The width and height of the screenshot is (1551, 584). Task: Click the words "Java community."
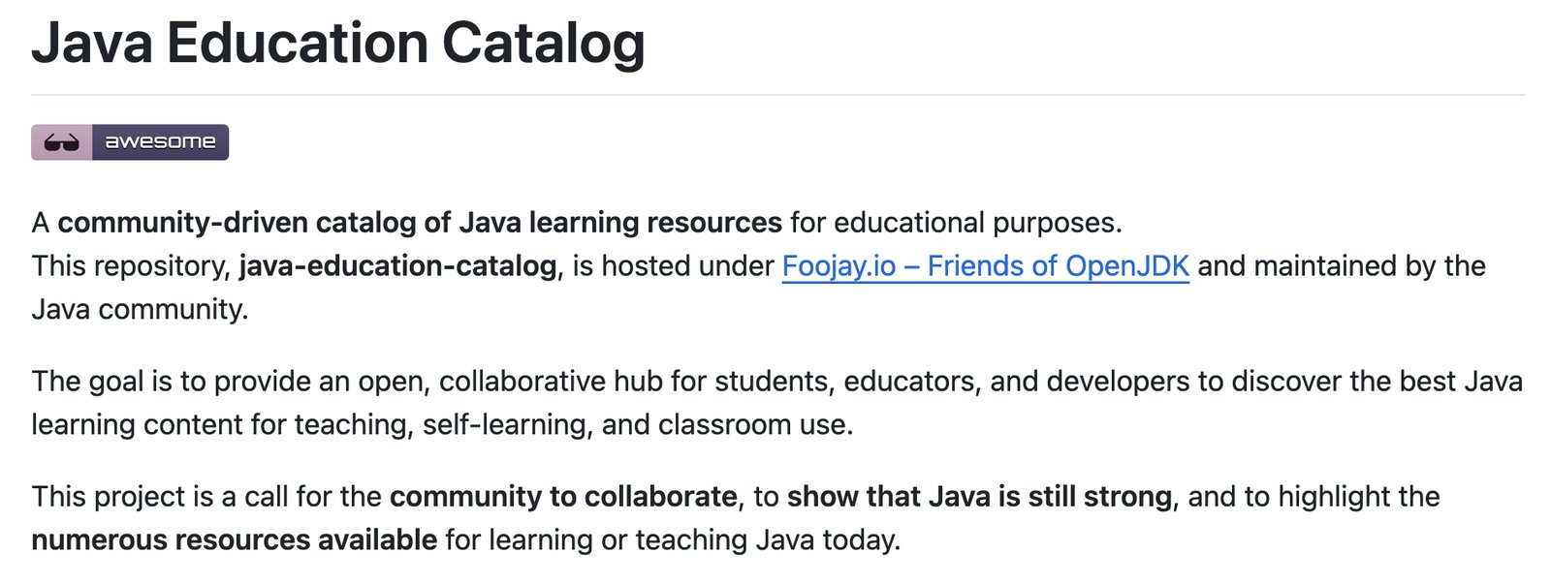(140, 309)
